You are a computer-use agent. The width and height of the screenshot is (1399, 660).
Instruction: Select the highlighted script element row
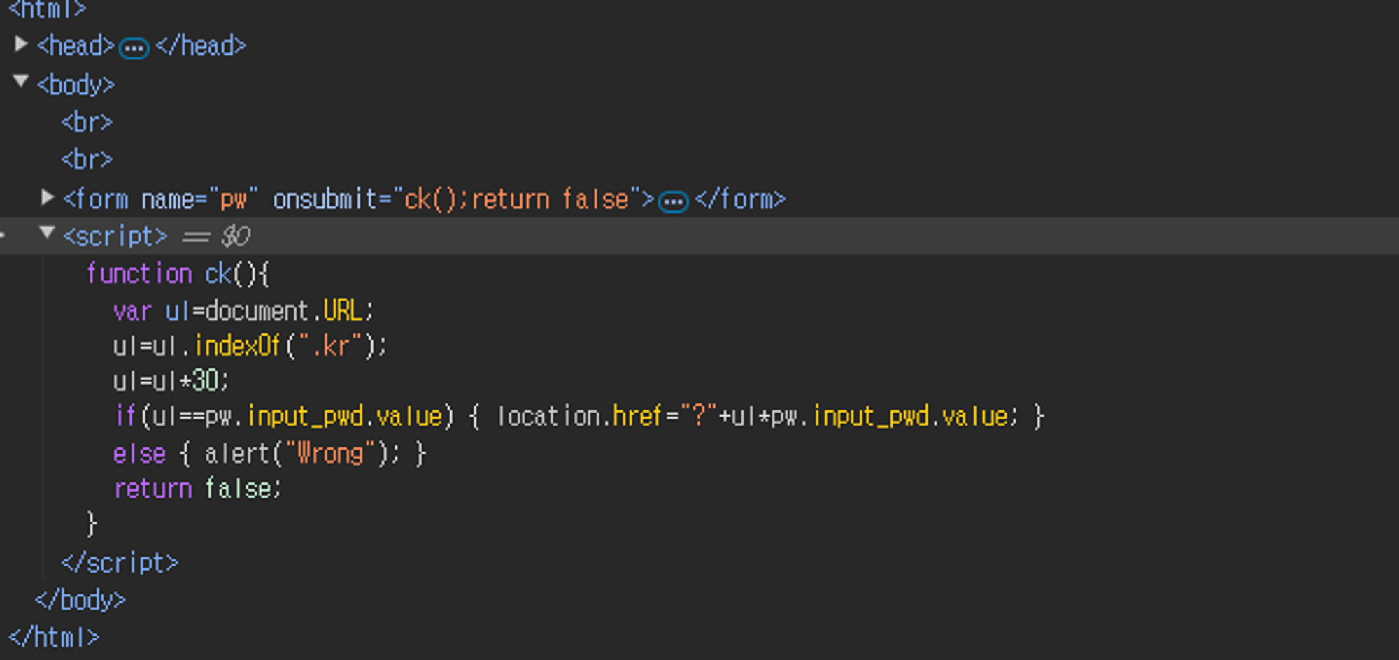[699, 236]
